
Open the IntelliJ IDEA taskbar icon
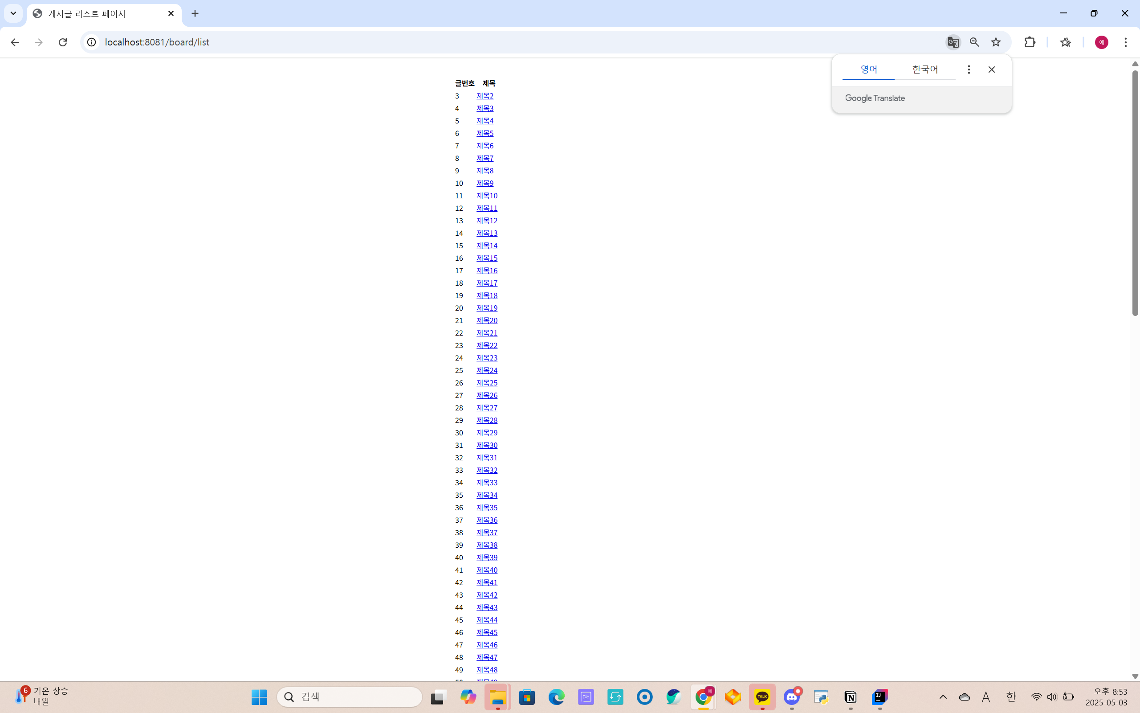point(879,697)
